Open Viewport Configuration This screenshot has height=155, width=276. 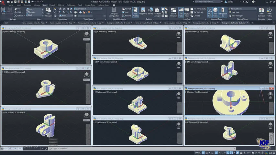coord(114,12)
